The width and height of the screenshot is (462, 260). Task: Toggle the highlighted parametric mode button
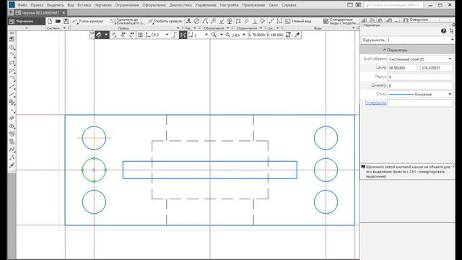click(x=183, y=35)
